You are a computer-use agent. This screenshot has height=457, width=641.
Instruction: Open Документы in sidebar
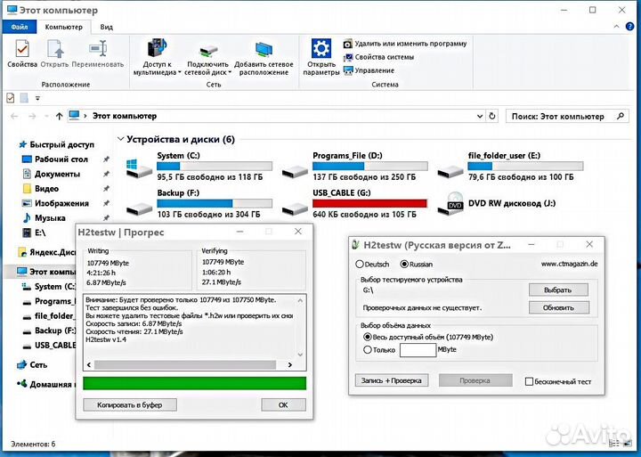pyautogui.click(x=57, y=174)
